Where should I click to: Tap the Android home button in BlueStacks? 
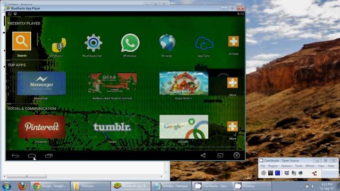[x=32, y=155]
